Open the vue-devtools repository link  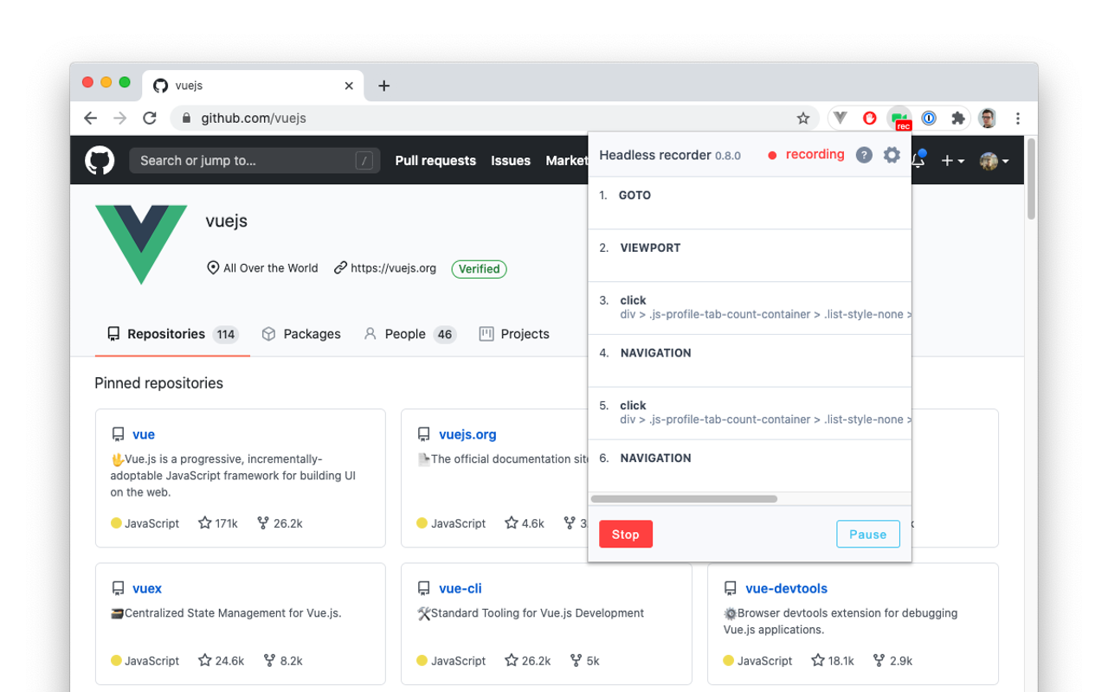click(x=786, y=588)
